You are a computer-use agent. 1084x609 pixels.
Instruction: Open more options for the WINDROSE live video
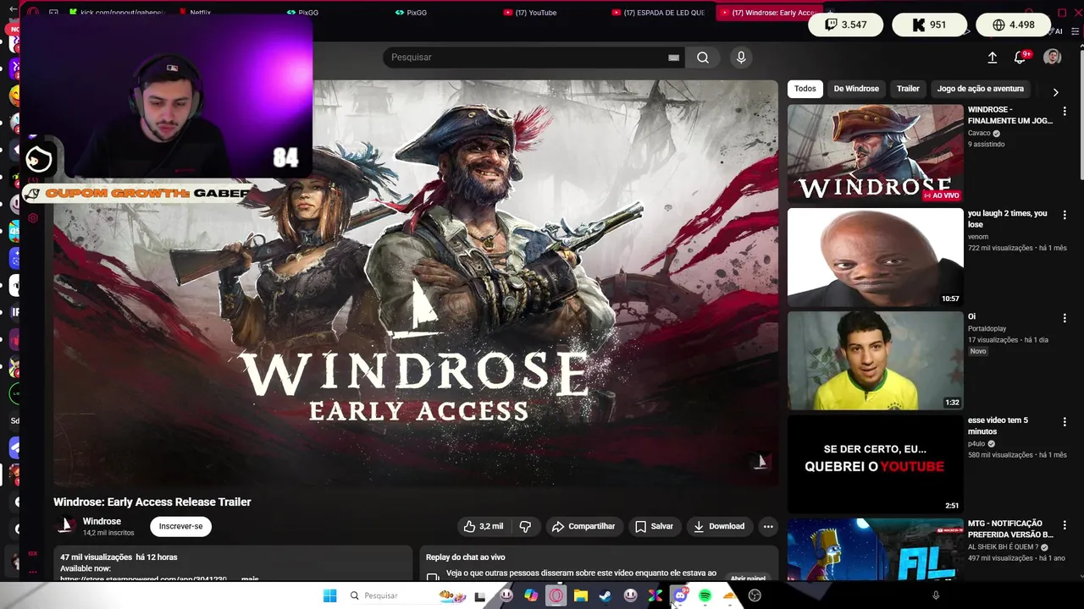tap(1065, 111)
